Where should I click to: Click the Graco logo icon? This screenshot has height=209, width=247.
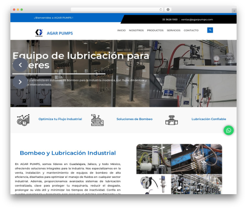(39, 33)
